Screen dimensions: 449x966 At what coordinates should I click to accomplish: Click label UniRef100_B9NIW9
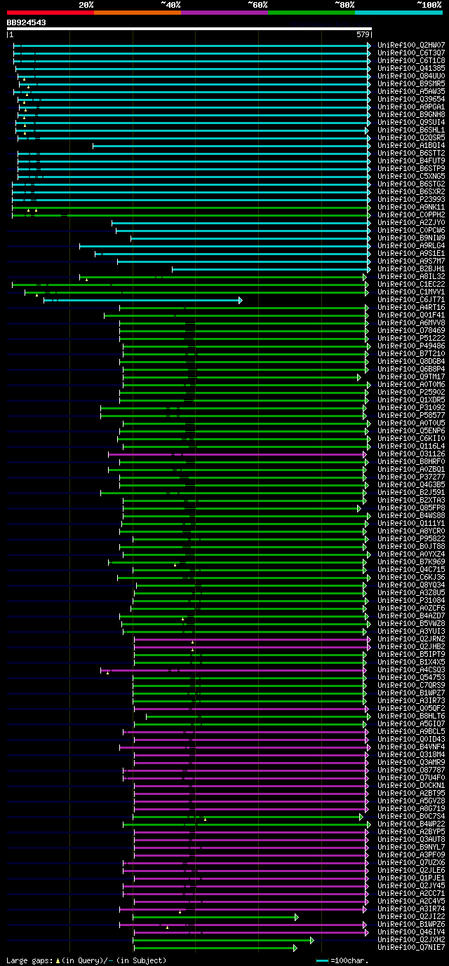(x=411, y=238)
